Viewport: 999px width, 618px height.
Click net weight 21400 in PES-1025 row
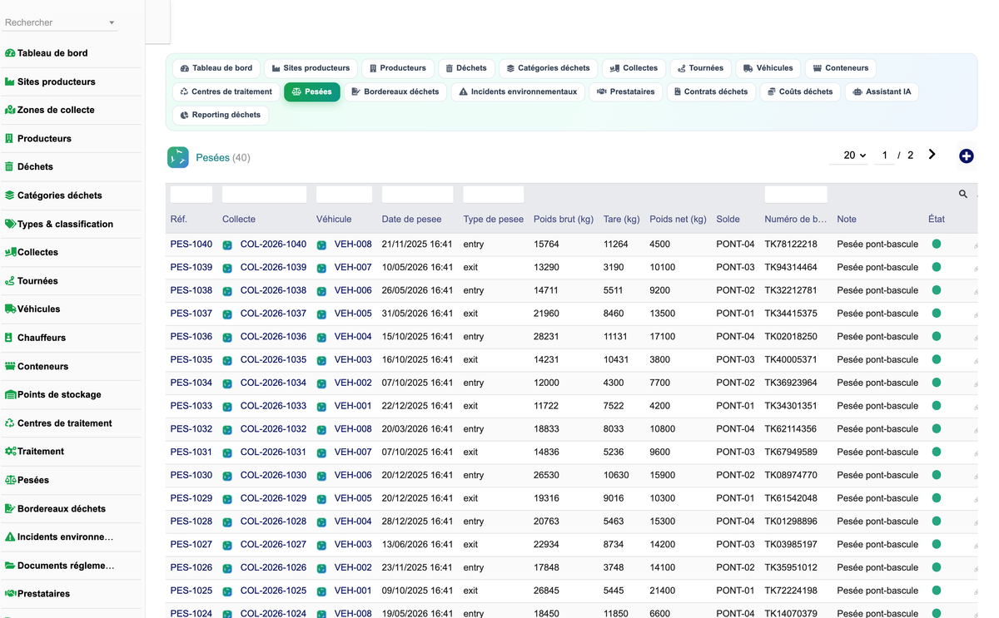(x=664, y=591)
